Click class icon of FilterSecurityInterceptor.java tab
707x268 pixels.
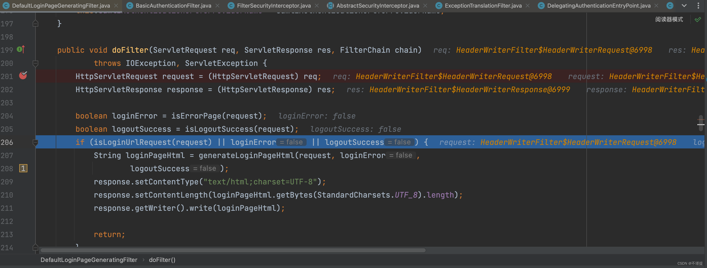[x=231, y=6]
